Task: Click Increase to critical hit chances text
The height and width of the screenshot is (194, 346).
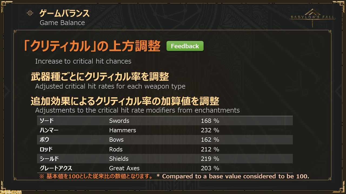Action: coord(83,61)
